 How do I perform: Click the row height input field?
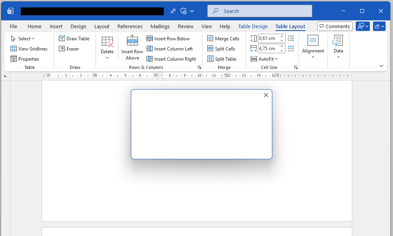pos(269,38)
